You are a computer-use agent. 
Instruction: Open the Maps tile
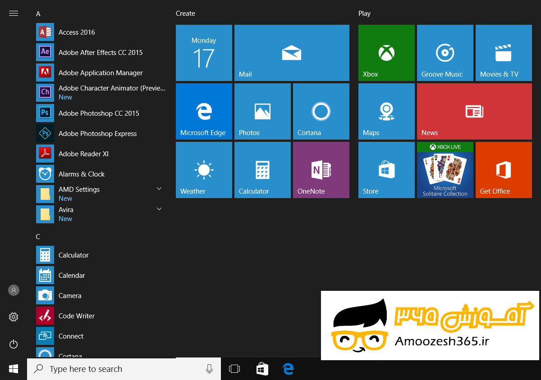point(386,111)
